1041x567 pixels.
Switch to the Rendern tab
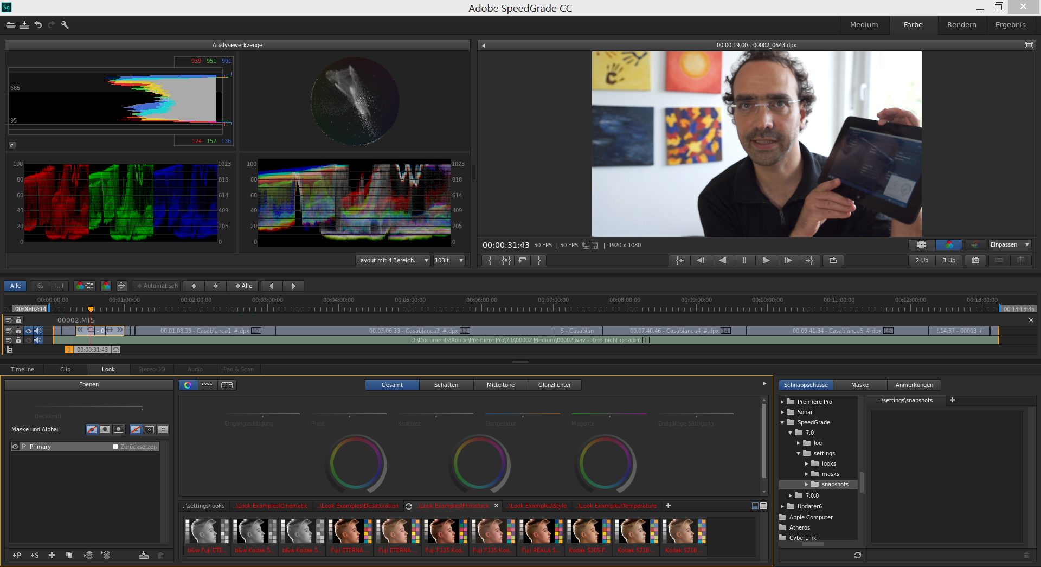coord(961,25)
